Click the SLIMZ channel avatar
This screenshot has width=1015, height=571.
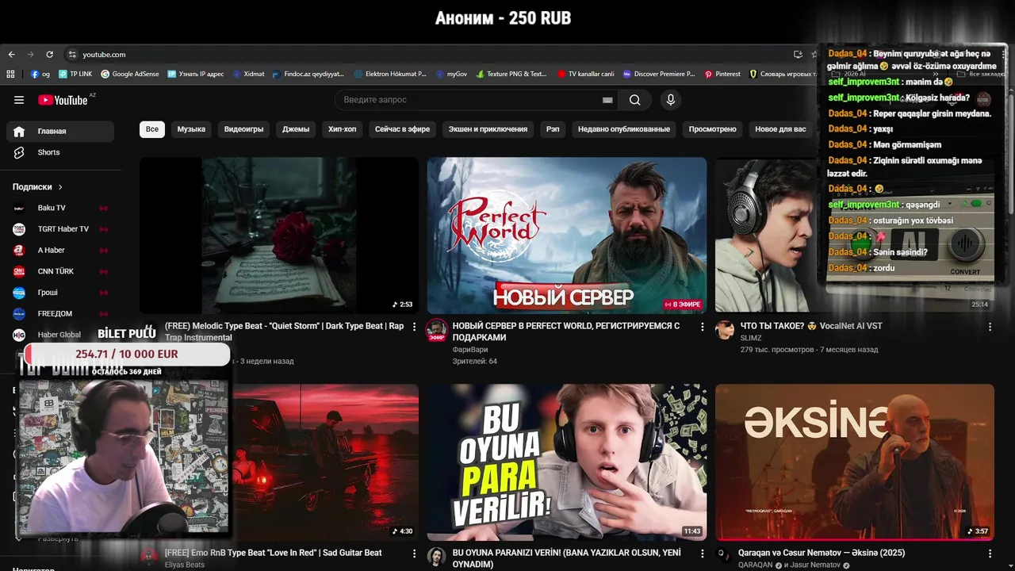[725, 330]
